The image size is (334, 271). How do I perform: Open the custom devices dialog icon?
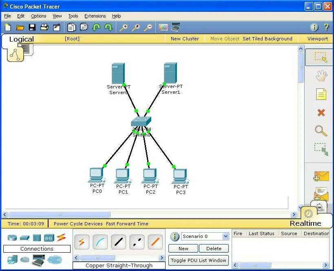175,27
